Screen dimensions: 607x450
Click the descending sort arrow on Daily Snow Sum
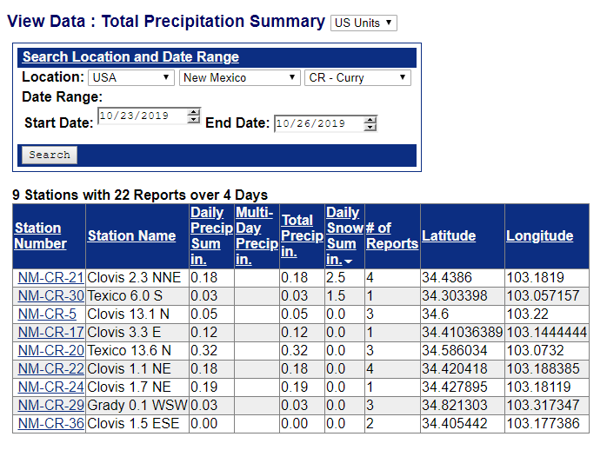click(x=349, y=261)
